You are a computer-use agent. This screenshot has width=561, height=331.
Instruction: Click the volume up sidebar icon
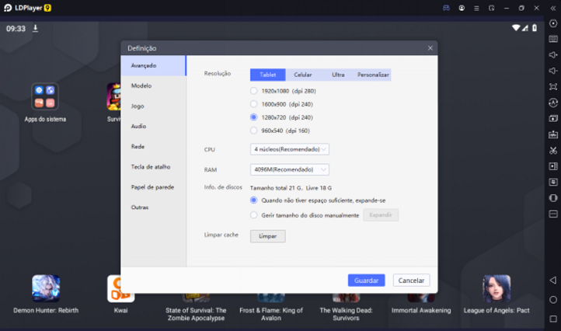pyautogui.click(x=553, y=55)
